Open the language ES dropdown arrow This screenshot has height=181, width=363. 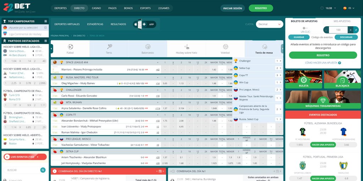(353, 8)
